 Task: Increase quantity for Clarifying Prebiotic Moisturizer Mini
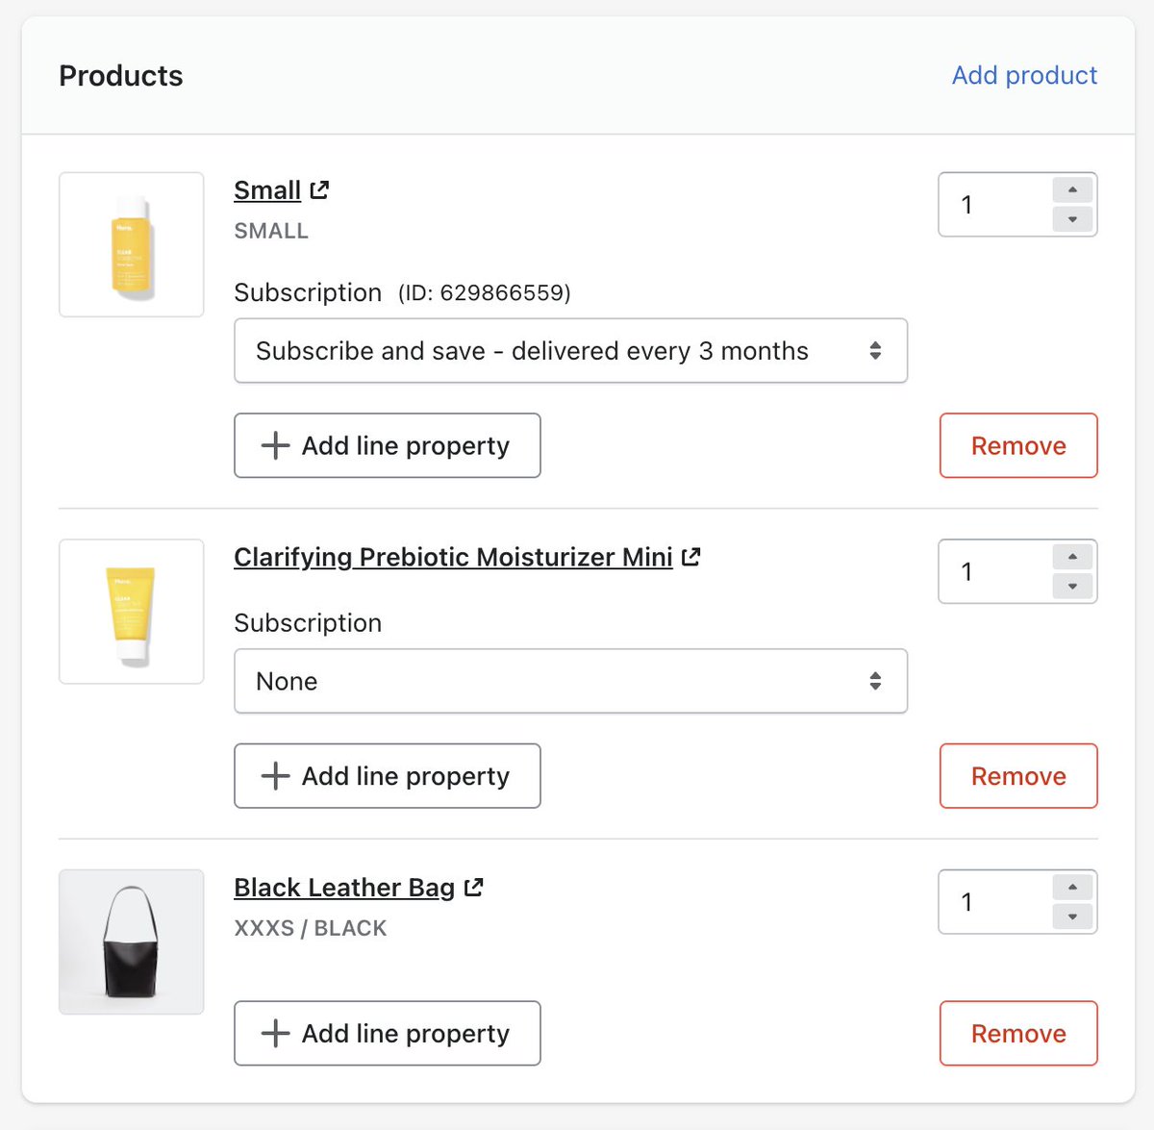click(1072, 557)
